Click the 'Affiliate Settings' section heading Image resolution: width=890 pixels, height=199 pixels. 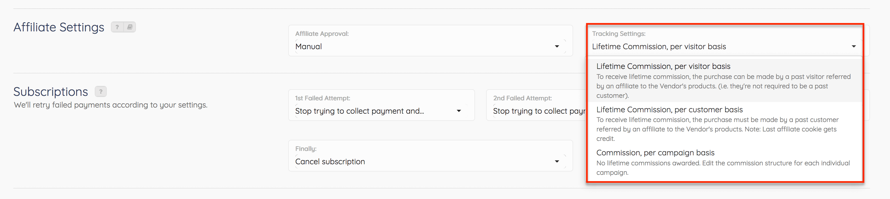tap(59, 27)
